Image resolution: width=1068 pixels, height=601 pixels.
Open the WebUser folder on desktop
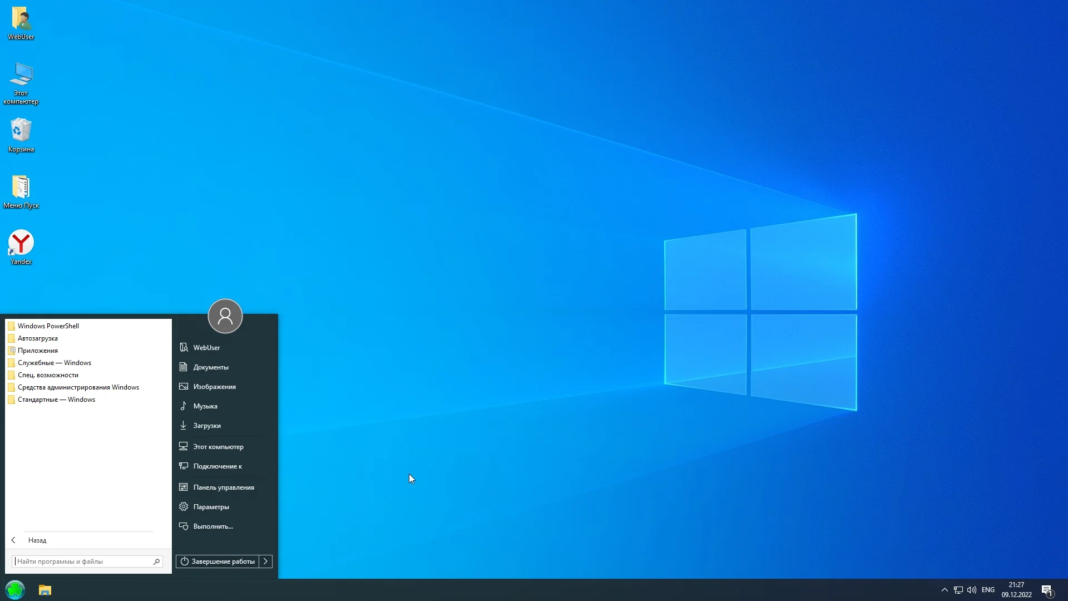pyautogui.click(x=21, y=19)
